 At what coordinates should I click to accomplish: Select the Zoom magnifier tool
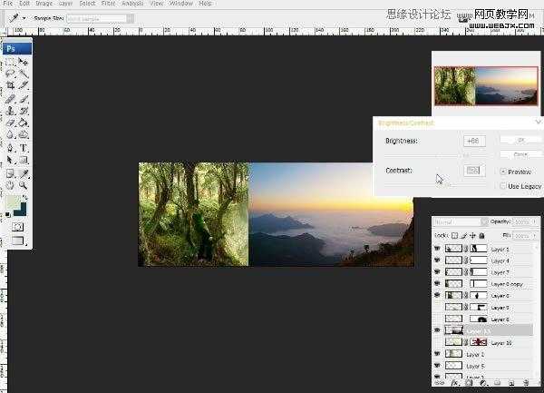[x=24, y=184]
